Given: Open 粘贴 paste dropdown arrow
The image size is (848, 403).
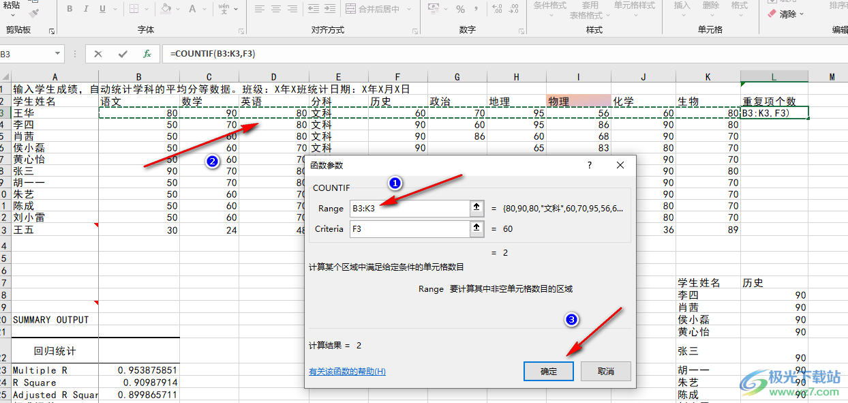Looking at the screenshot, I should point(12,14).
